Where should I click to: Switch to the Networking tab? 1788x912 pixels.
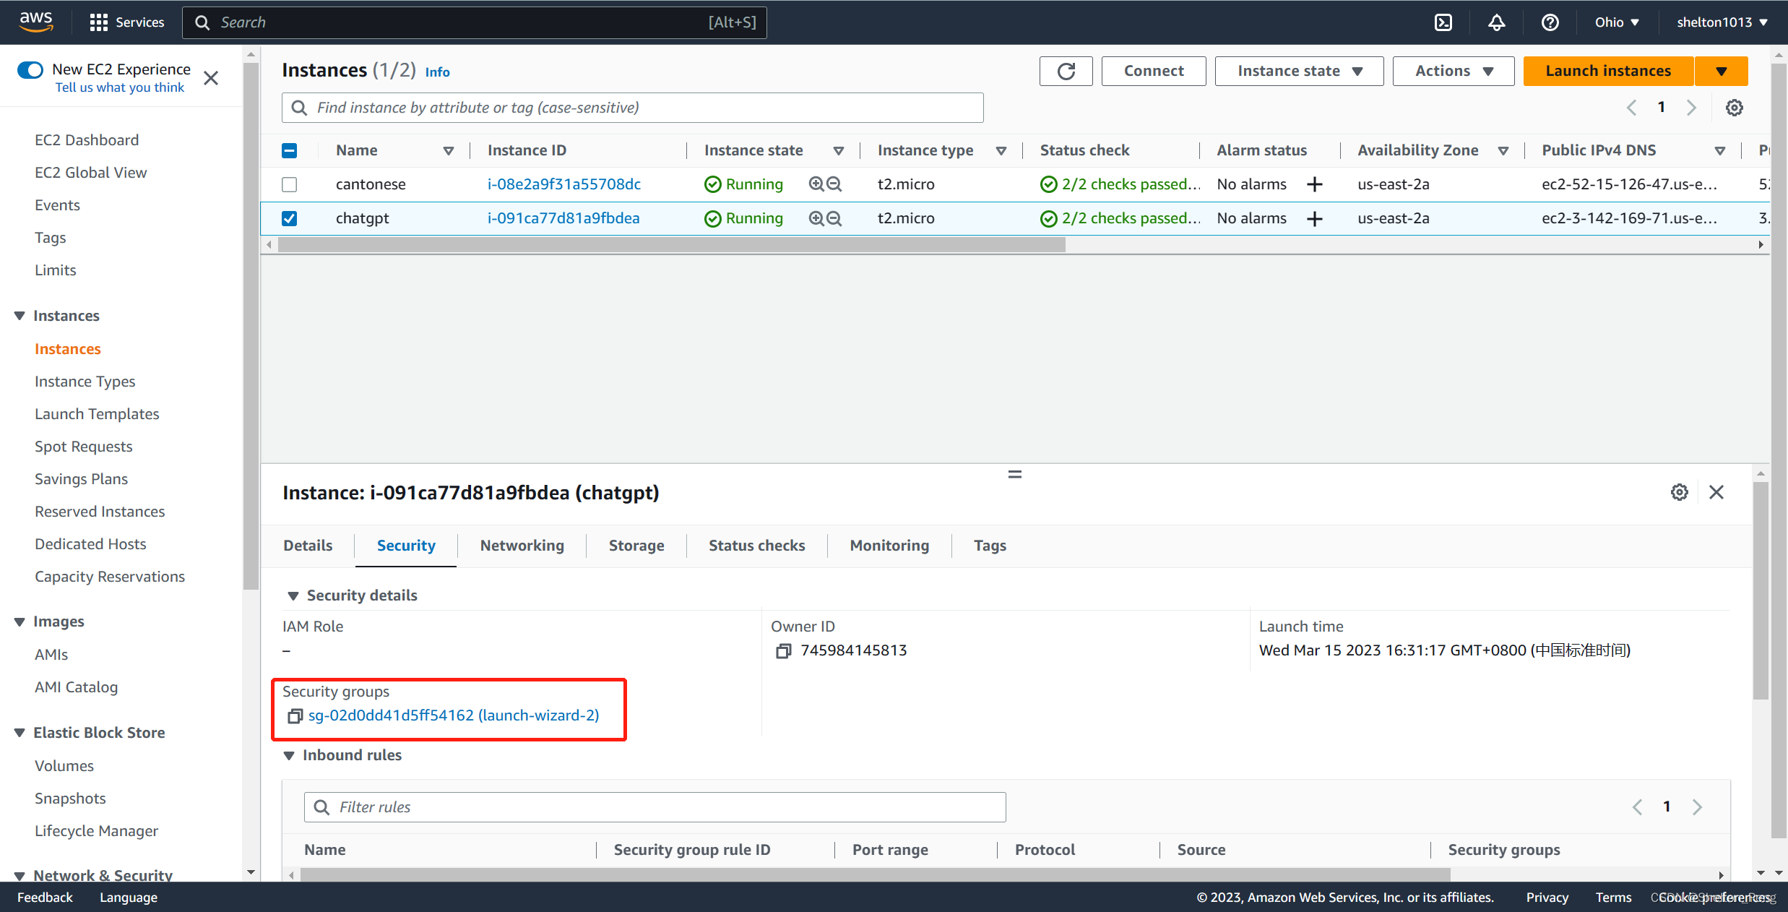(x=522, y=546)
